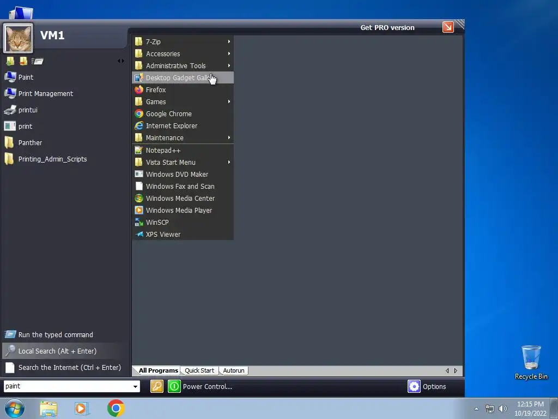Screen dimensions: 558x419
Task: Open XPS Viewer
Action: (x=183, y=235)
